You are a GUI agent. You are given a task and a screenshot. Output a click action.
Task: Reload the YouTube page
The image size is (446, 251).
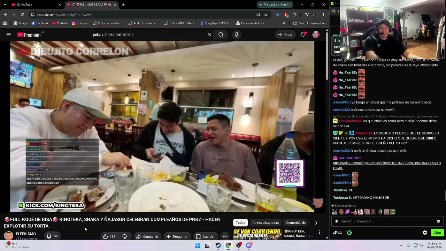click(22, 15)
